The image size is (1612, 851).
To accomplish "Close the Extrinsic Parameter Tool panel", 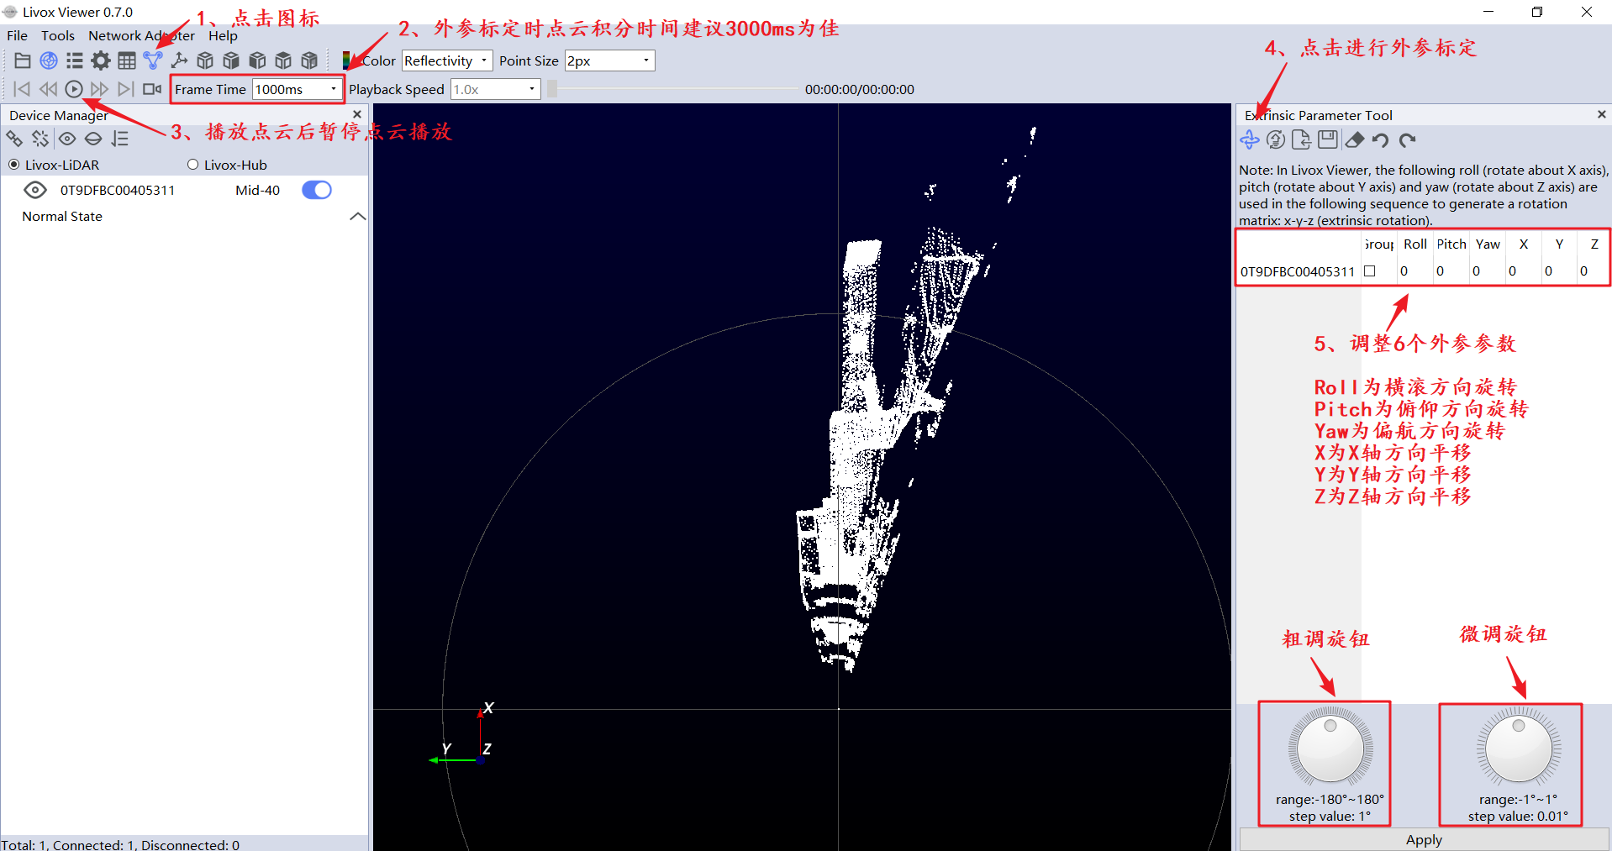I will tap(1601, 114).
